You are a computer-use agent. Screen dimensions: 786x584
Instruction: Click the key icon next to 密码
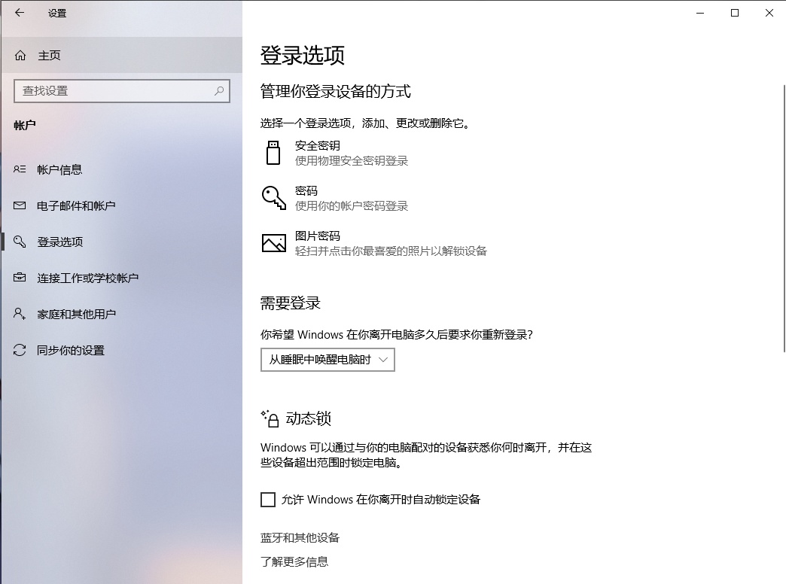274,198
